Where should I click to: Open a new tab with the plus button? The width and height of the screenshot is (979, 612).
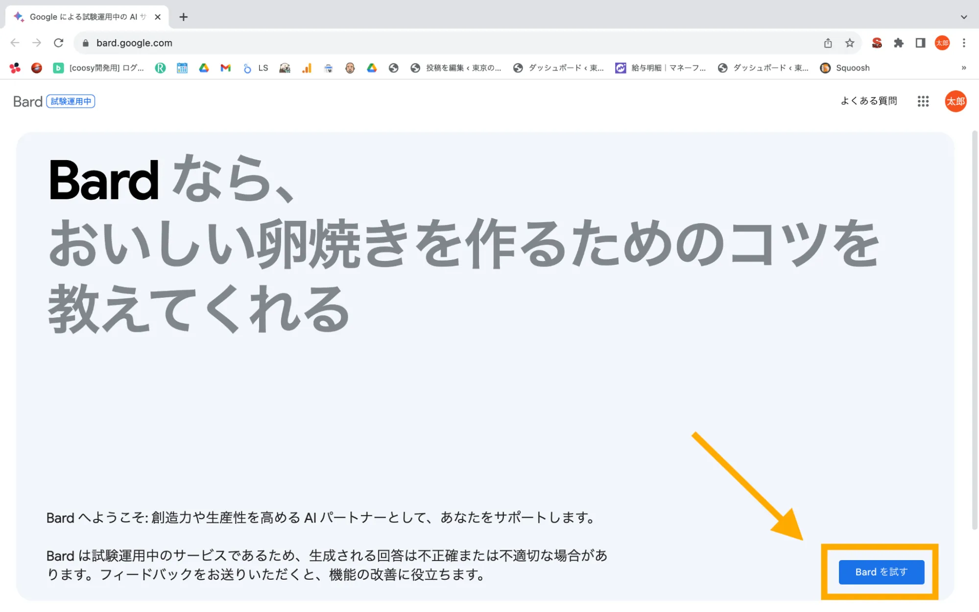184,17
